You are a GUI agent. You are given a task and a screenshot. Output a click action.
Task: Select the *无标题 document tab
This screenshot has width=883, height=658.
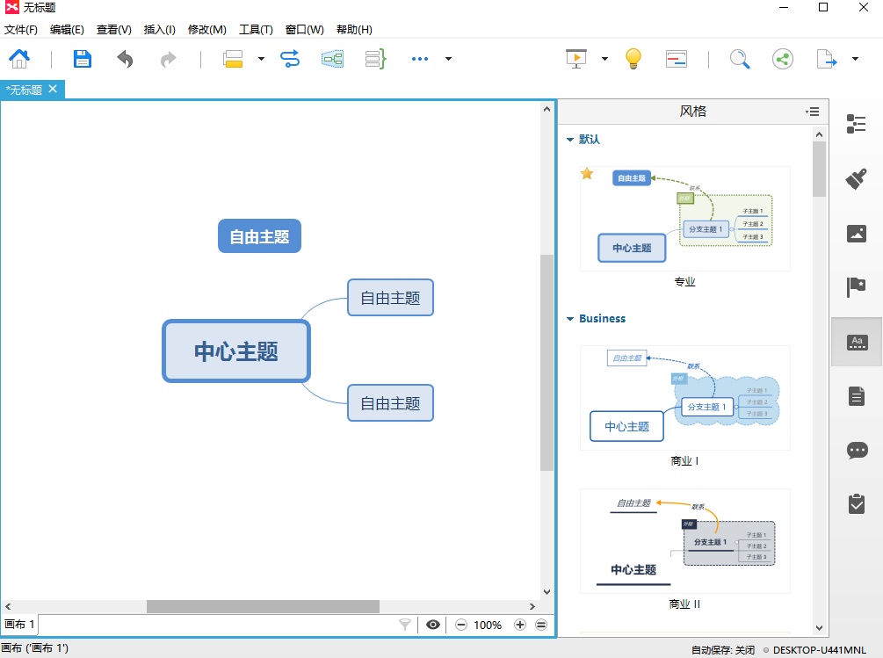(25, 90)
